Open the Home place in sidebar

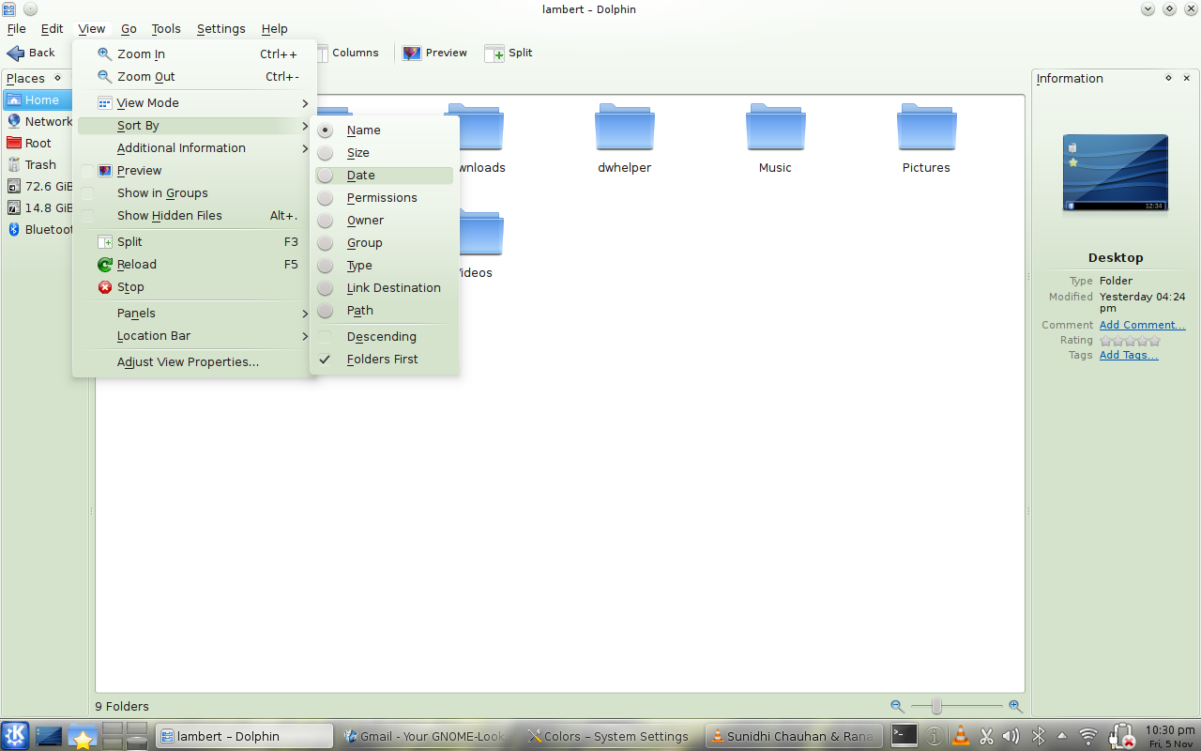pos(37,100)
